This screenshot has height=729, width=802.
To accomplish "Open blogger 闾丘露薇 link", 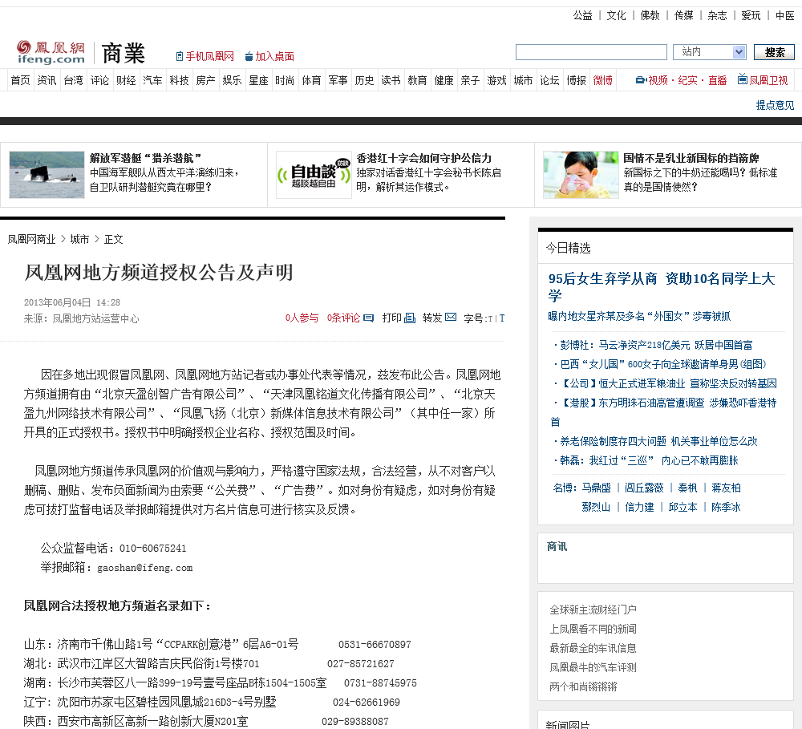I will [644, 488].
